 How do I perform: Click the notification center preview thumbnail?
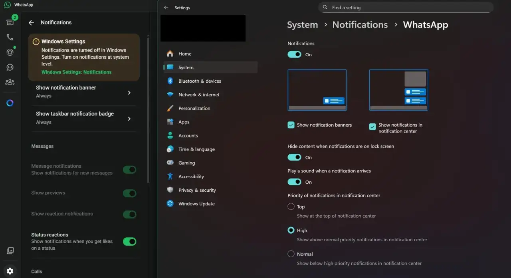398,90
